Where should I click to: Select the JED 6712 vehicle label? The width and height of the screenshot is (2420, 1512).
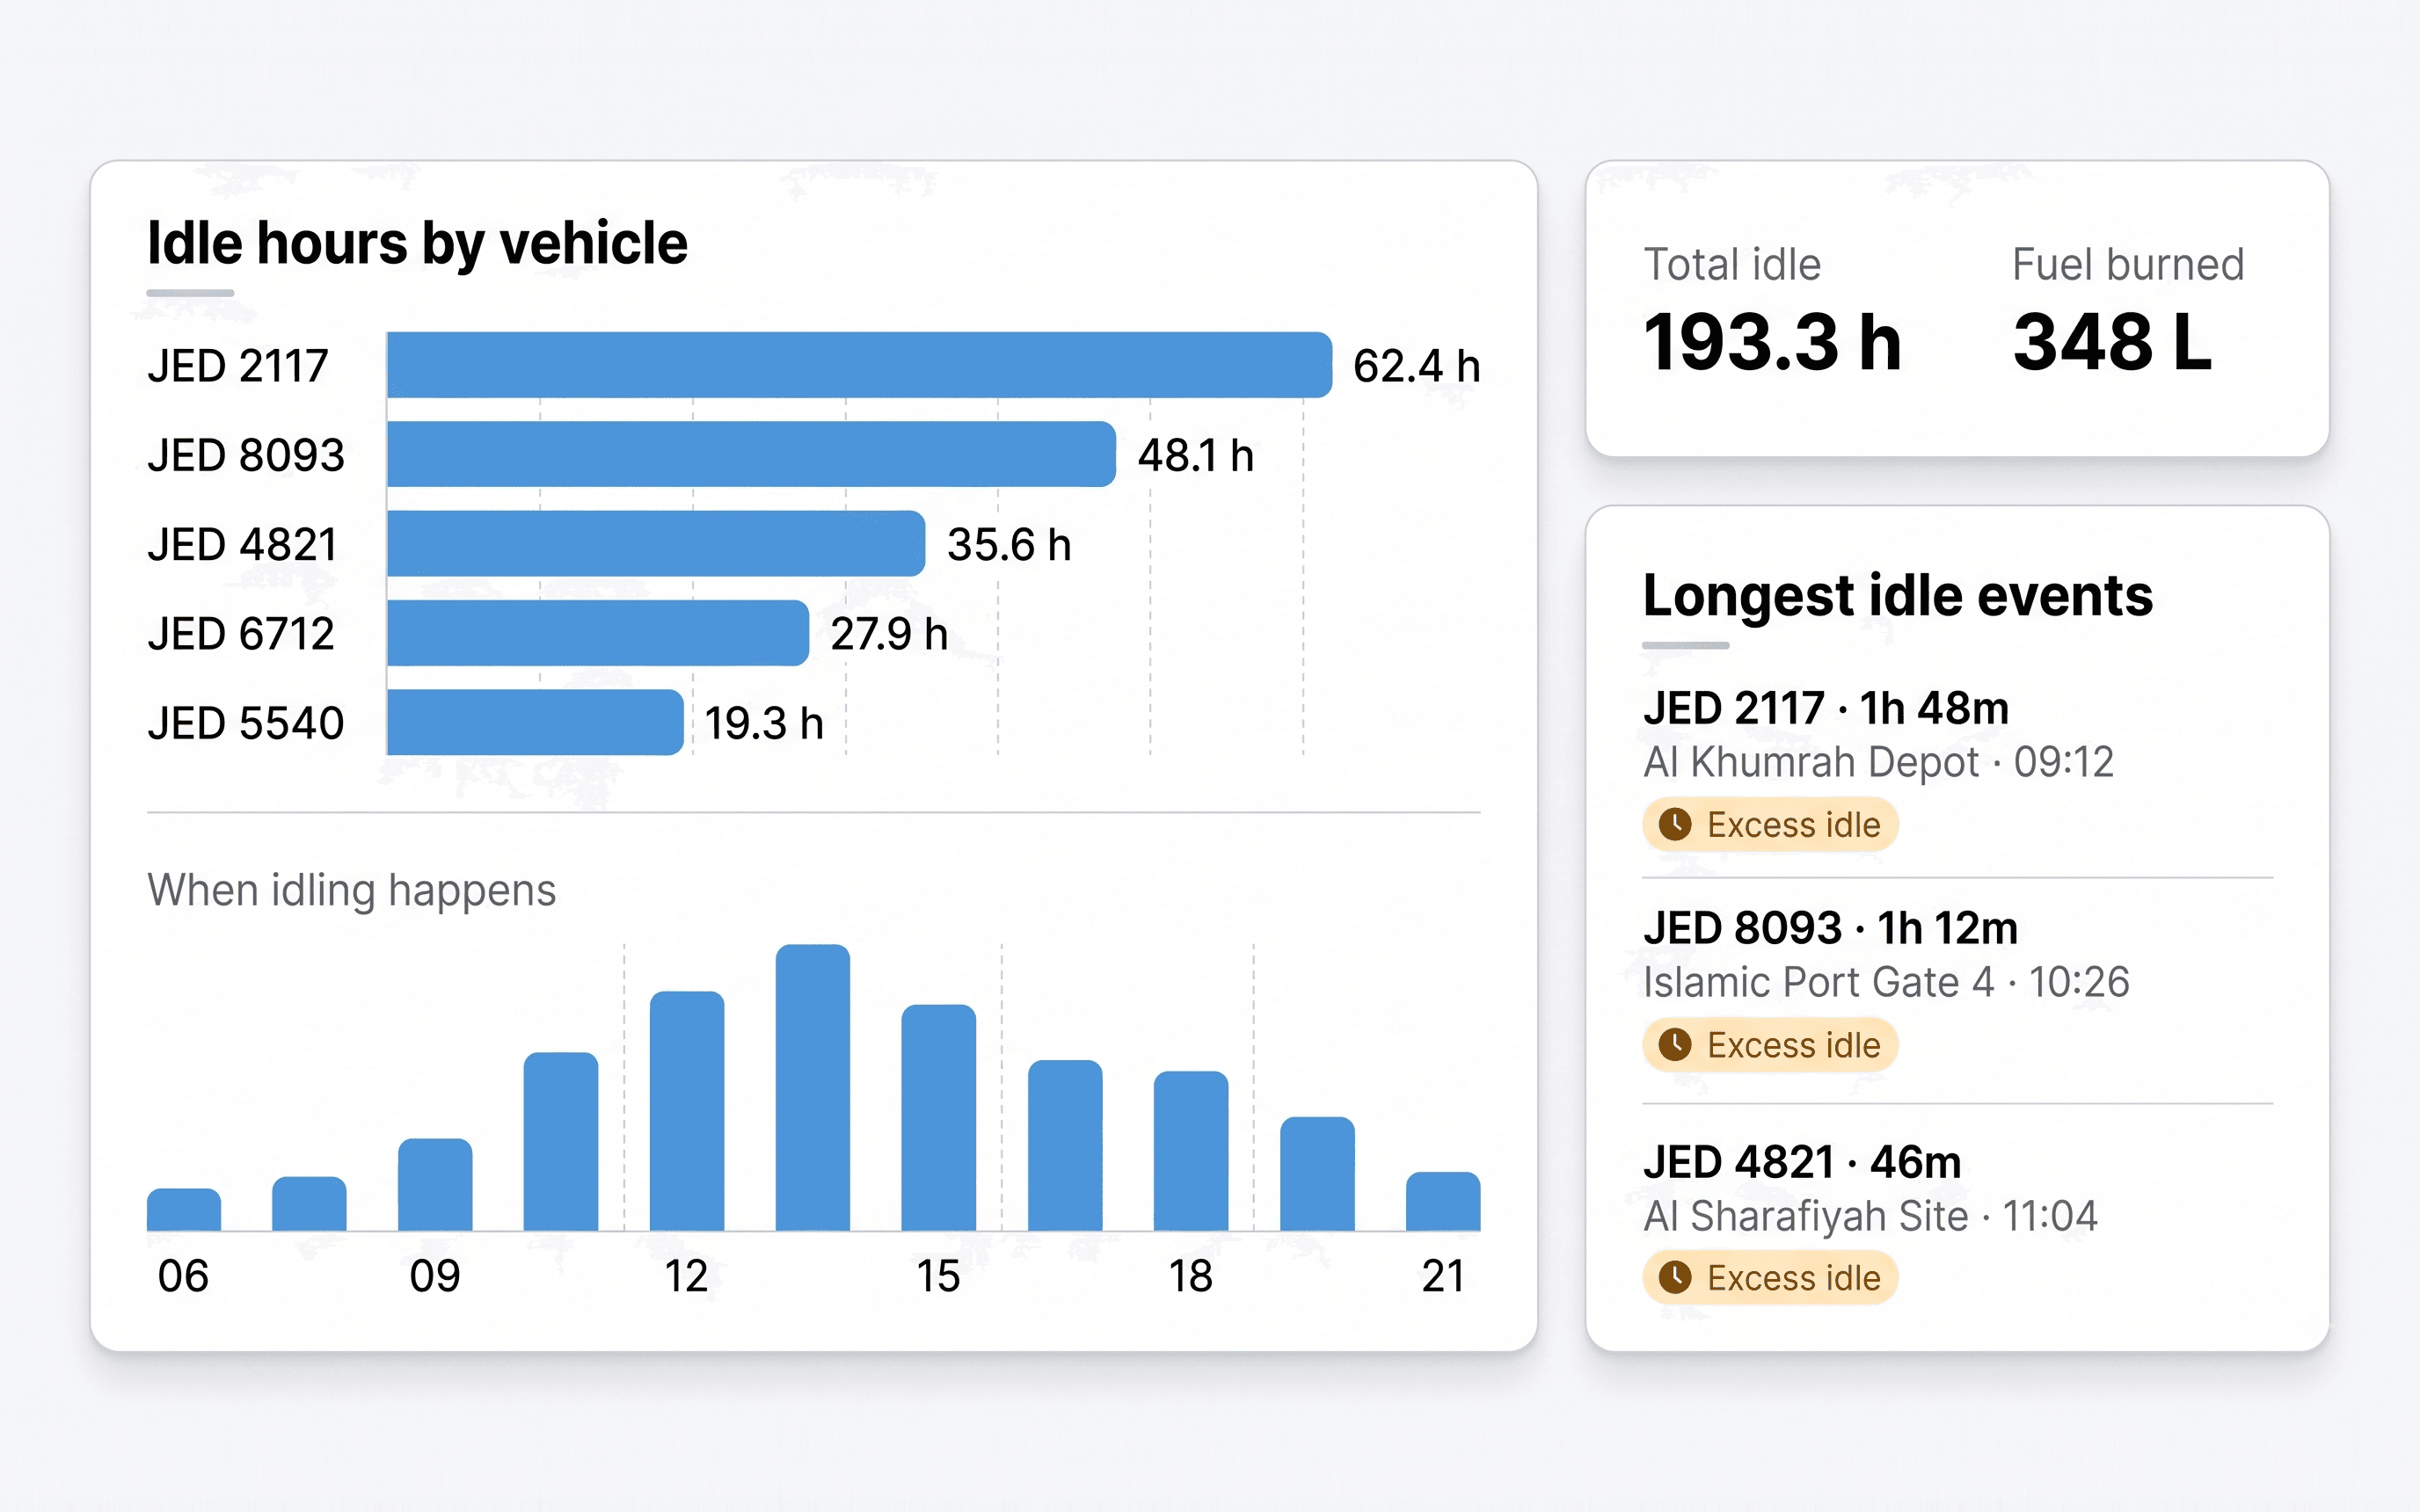tap(241, 634)
